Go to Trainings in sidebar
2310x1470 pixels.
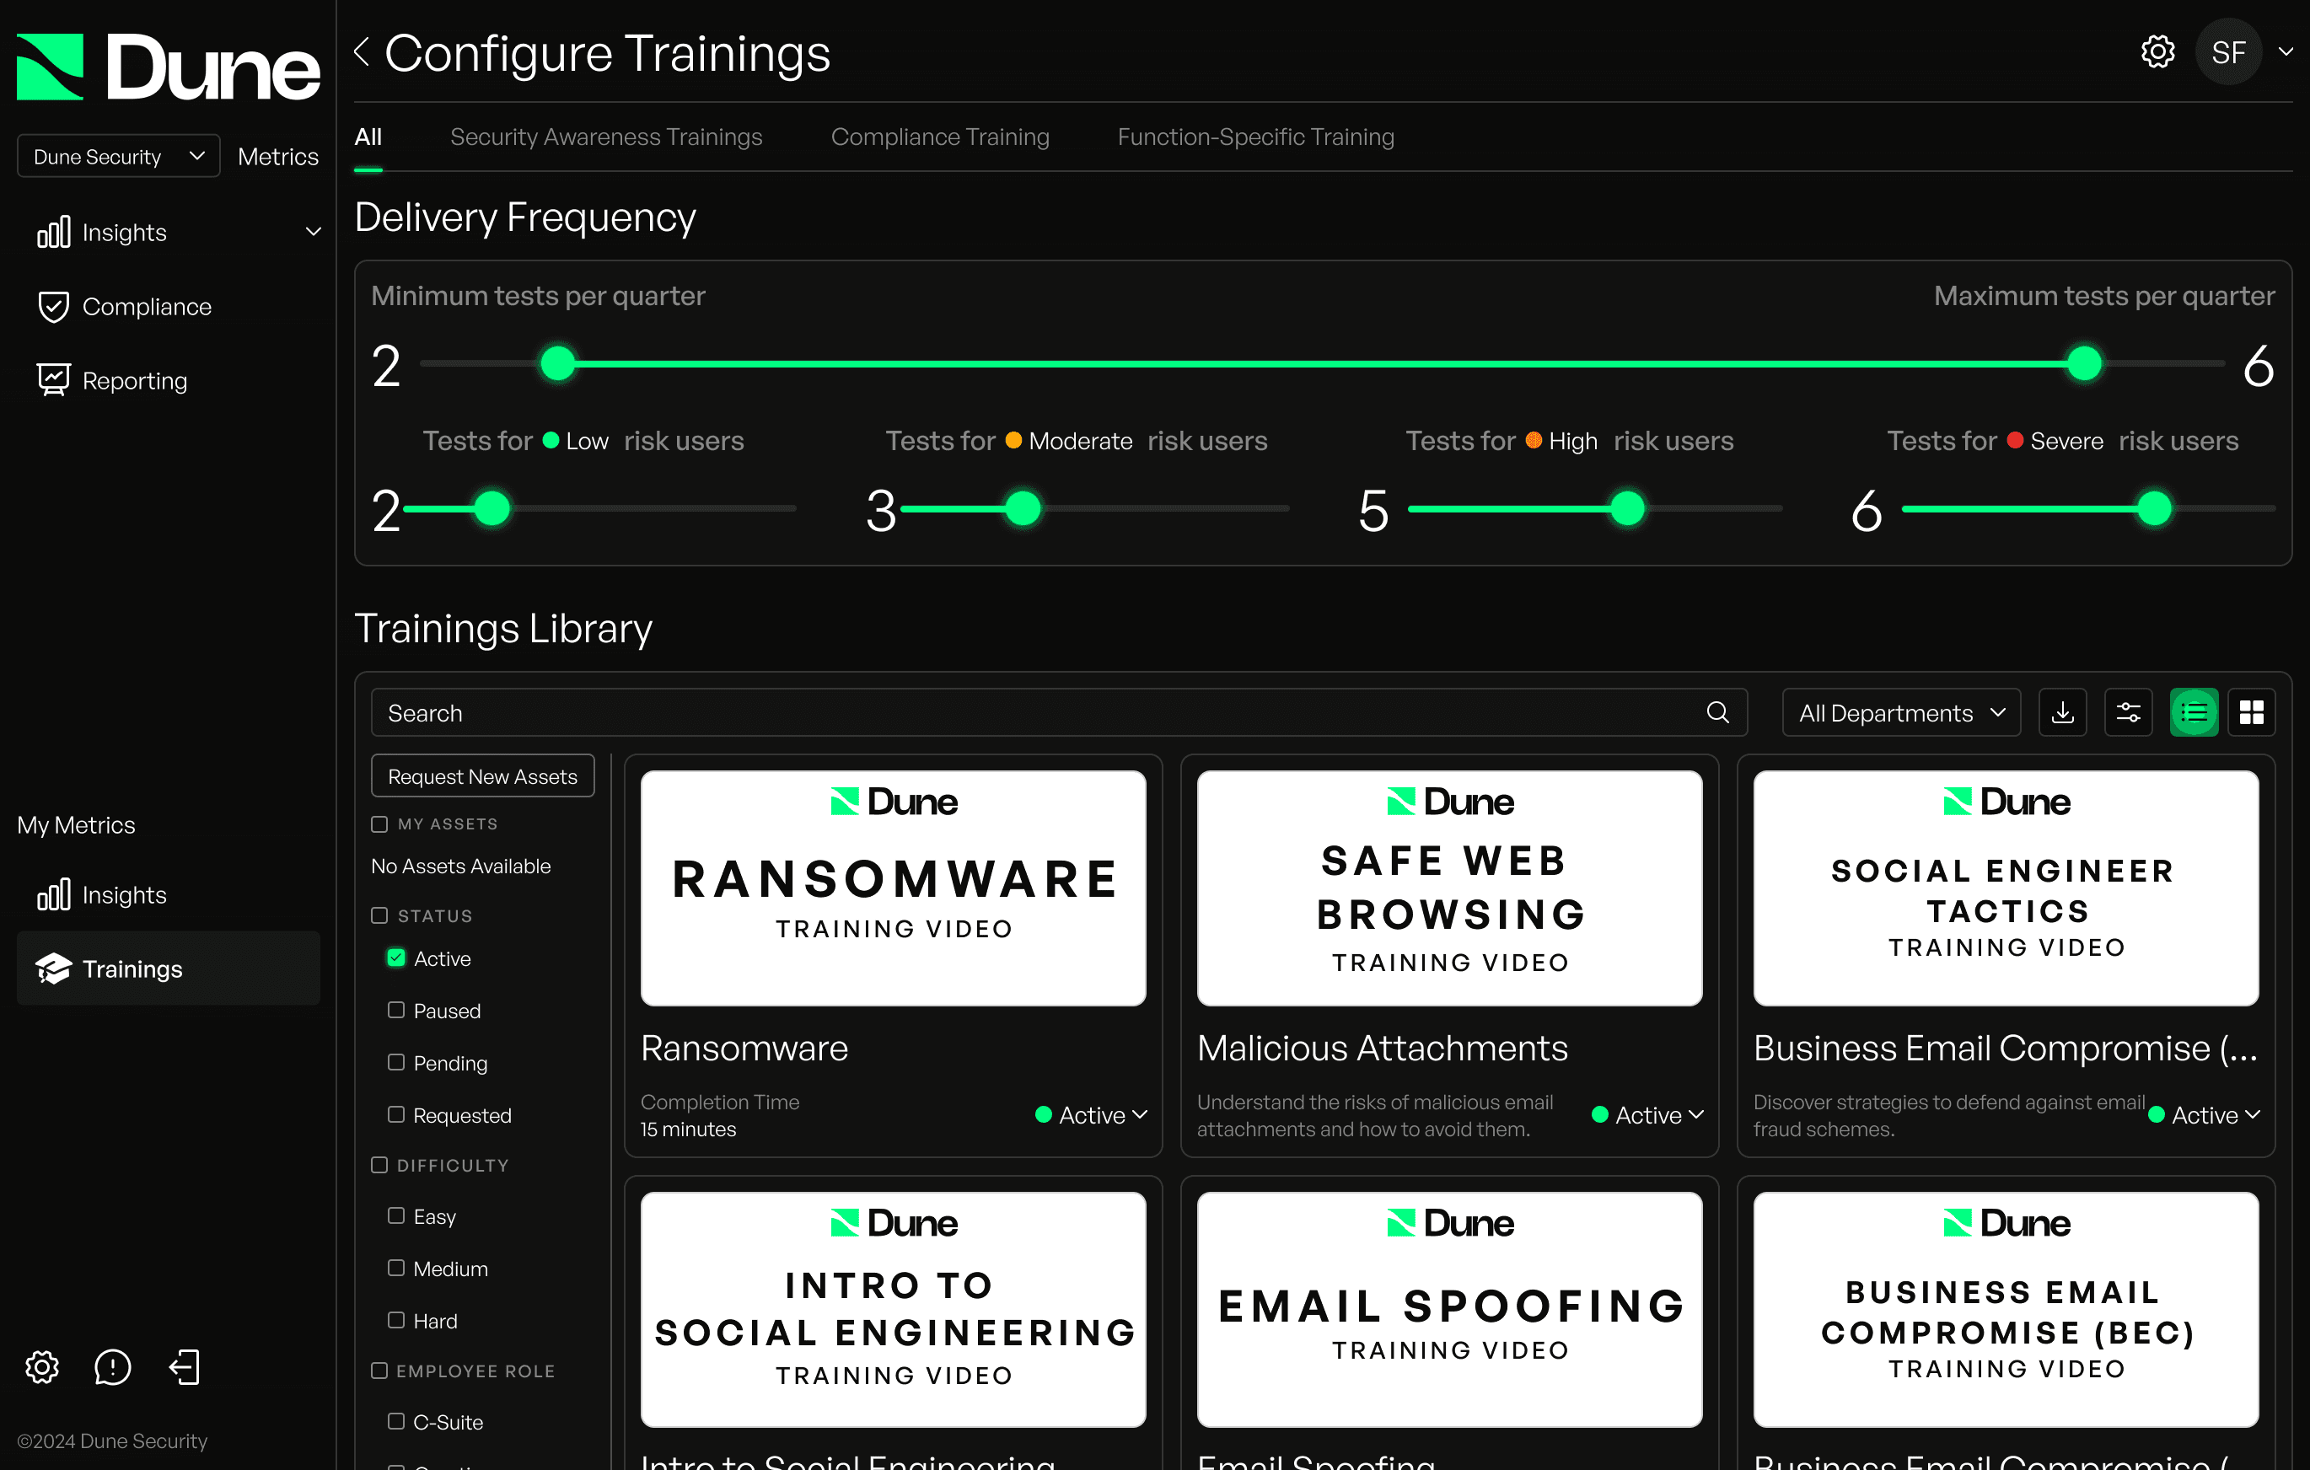[x=168, y=968]
